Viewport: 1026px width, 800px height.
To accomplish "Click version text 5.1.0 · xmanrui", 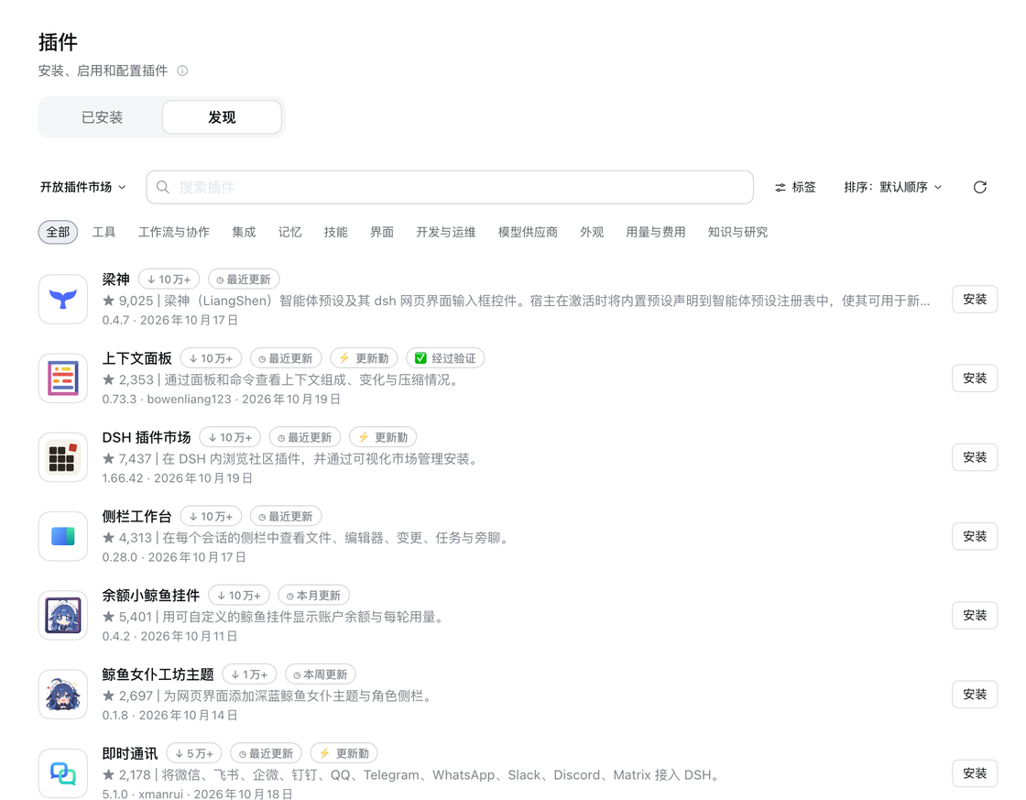I will pyautogui.click(x=143, y=795).
